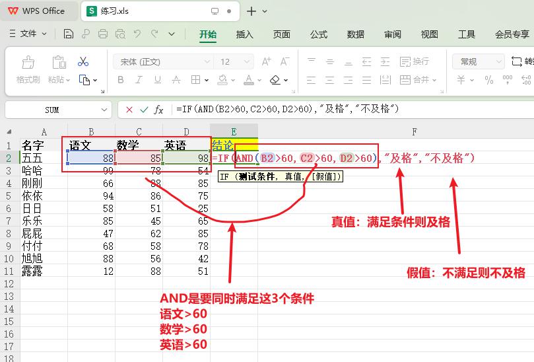The width and height of the screenshot is (534, 362).
Task: Click the Font color A icon
Action: (x=249, y=80)
